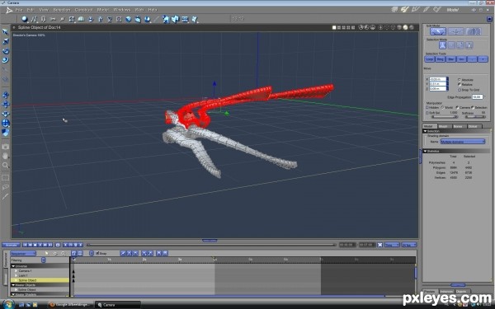
Task: Select the Relative radio option
Action: (x=460, y=85)
